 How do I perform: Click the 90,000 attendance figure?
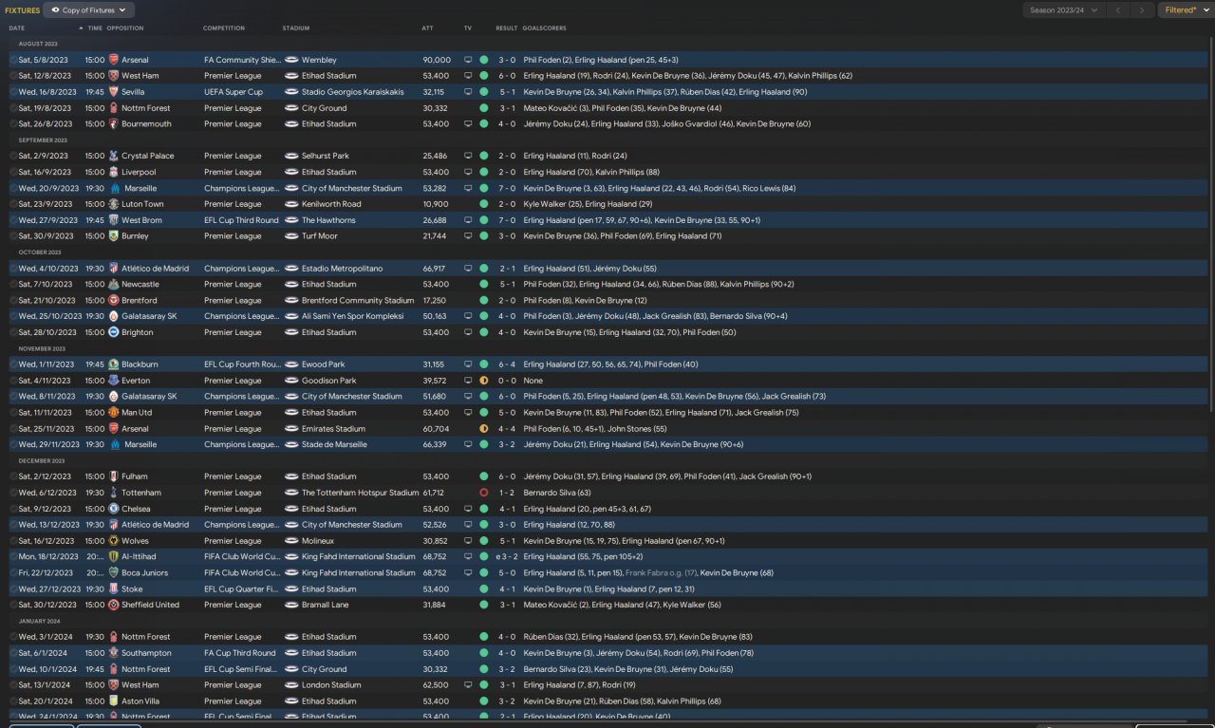tap(437, 60)
